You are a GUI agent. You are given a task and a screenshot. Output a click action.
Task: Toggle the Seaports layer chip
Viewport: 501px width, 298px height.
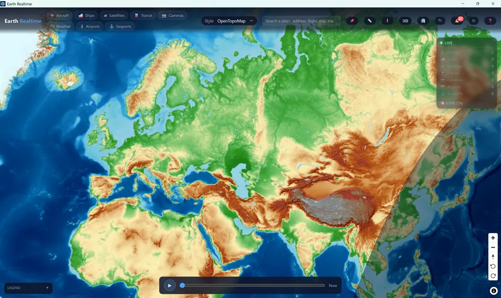coord(120,27)
